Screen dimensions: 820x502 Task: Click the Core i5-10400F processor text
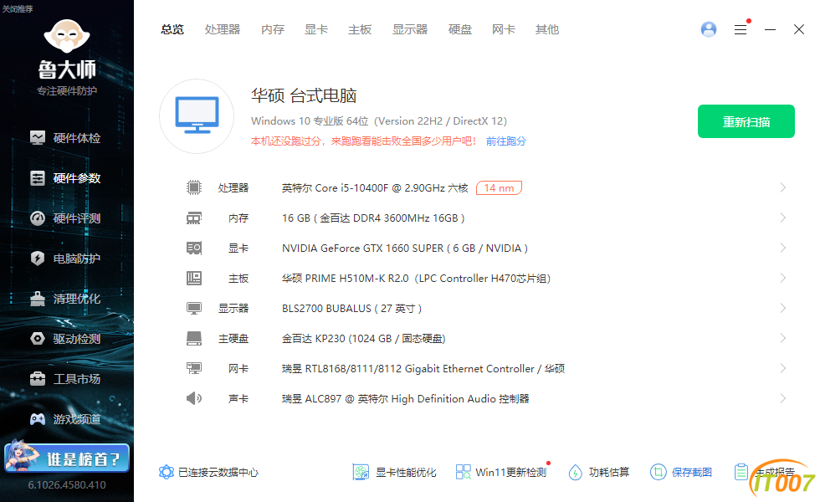(x=375, y=187)
